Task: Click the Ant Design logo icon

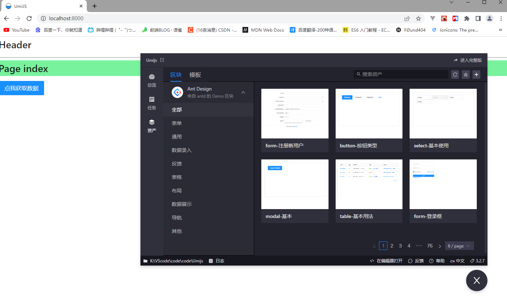Action: pos(177,92)
